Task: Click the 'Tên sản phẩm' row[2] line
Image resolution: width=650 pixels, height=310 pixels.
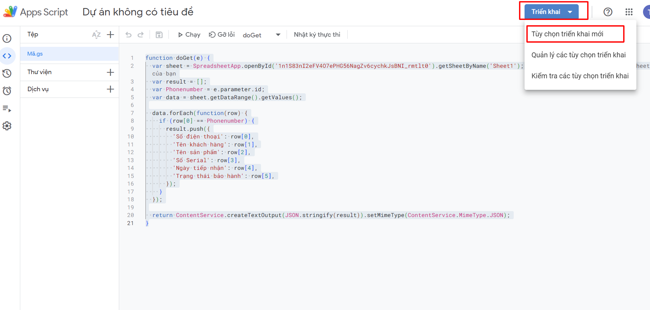Action: pos(211,152)
